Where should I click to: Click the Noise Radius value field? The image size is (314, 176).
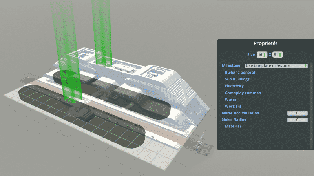[297, 120]
